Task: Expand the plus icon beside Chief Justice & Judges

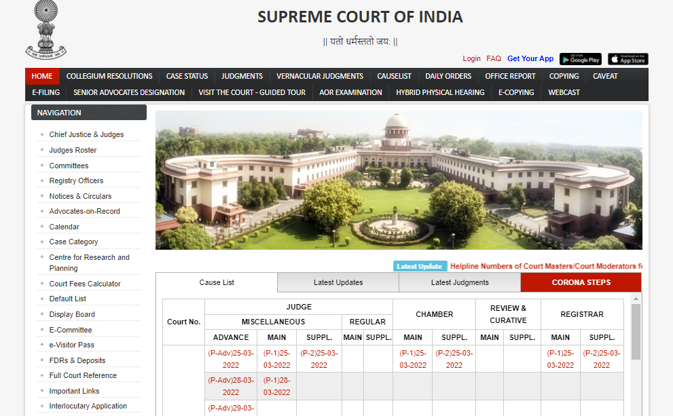Action: coord(42,134)
